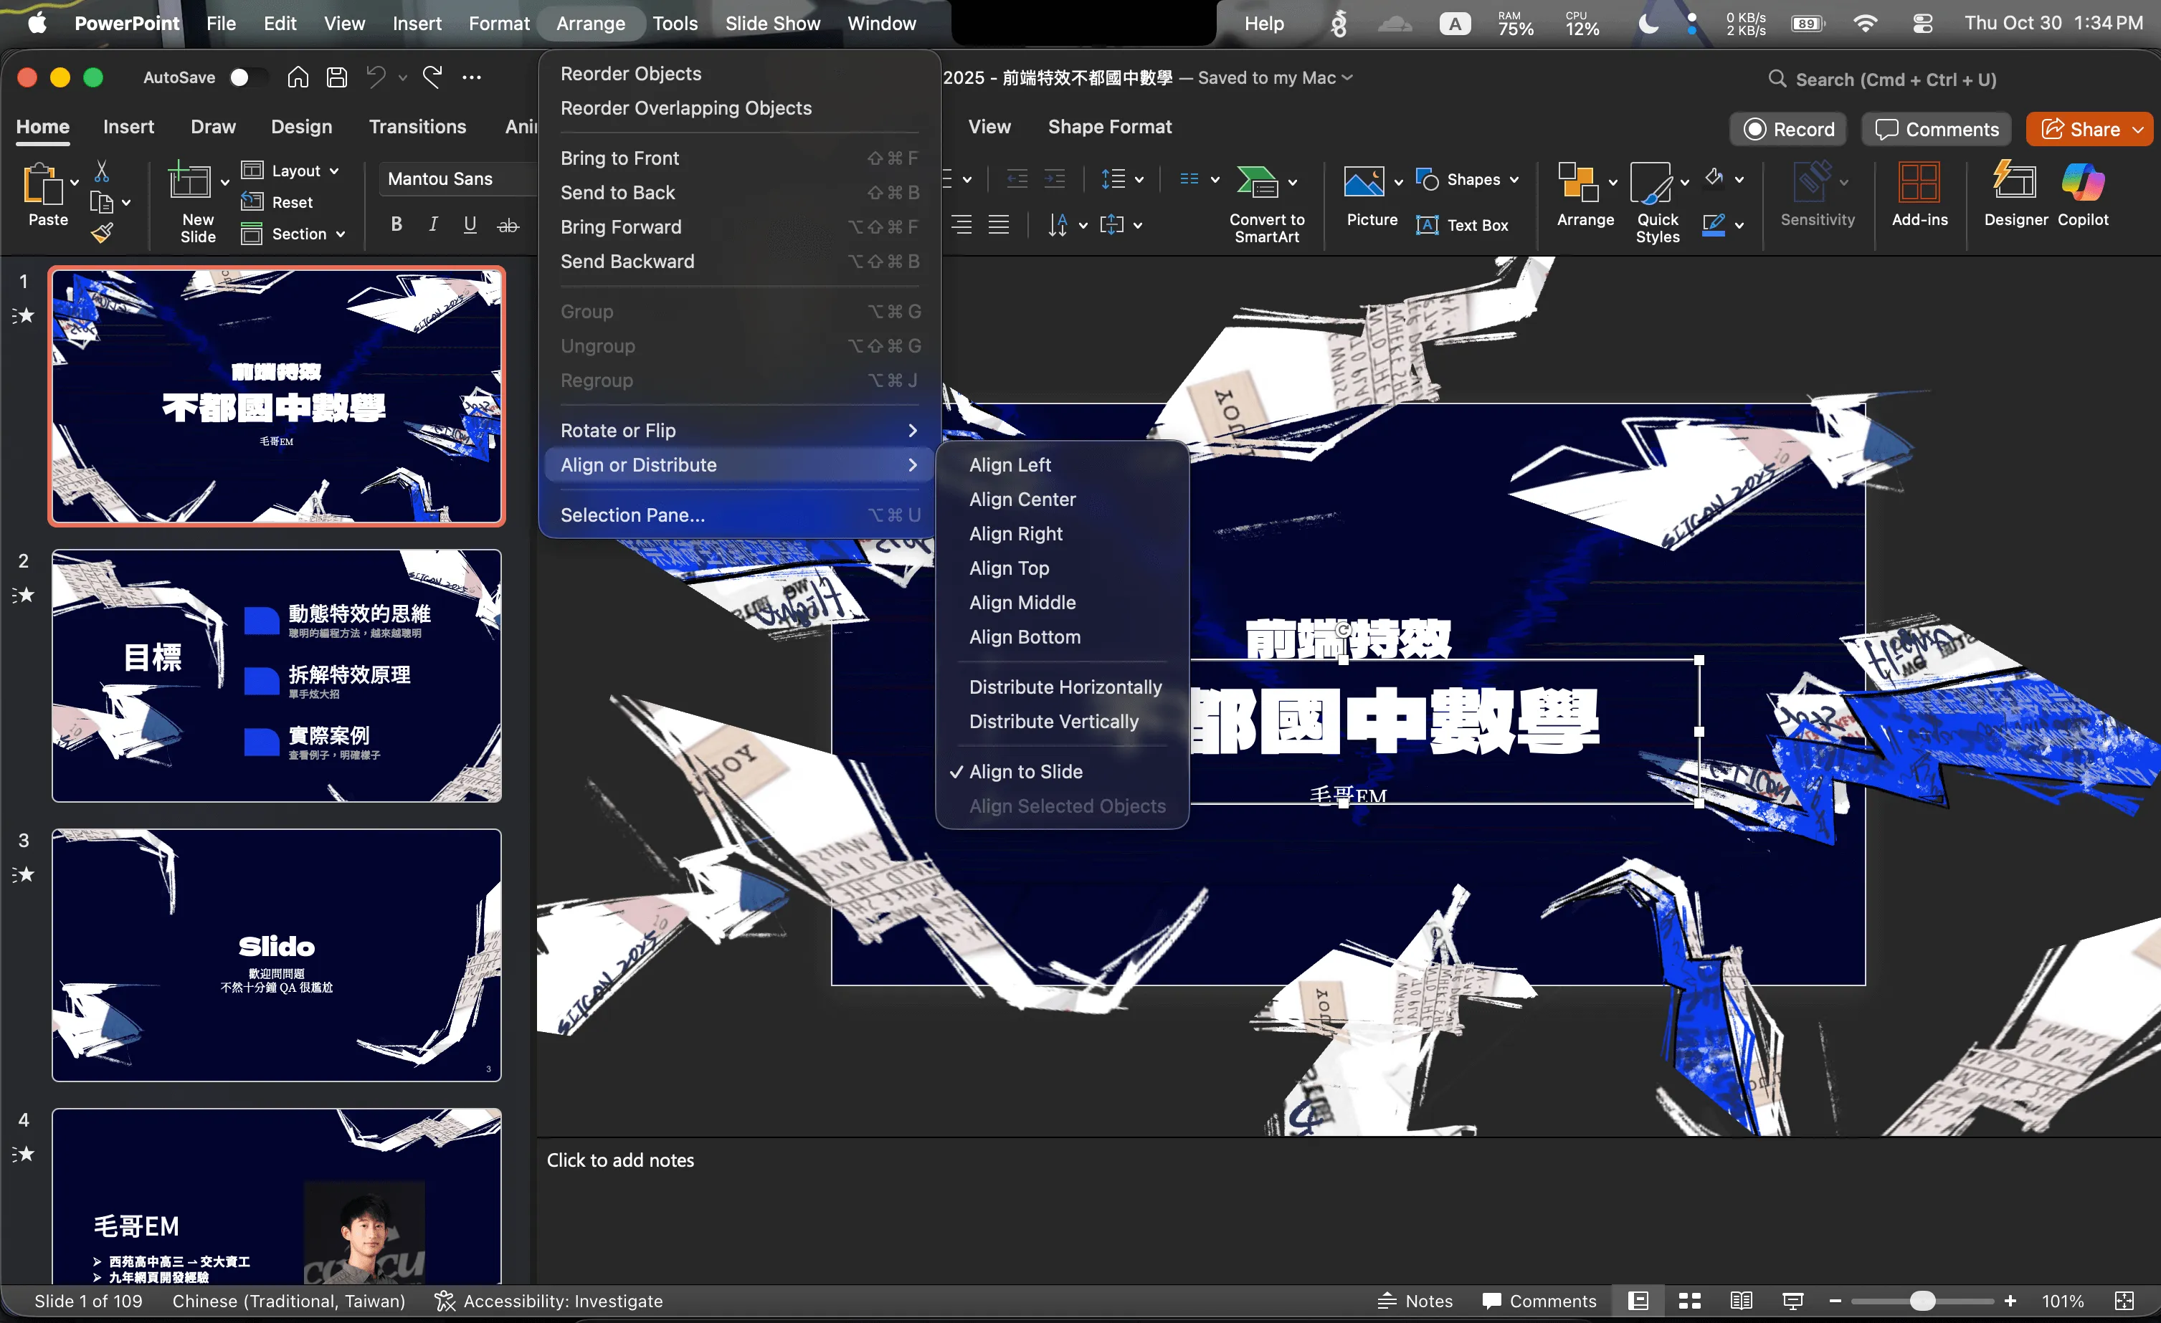The image size is (2161, 1323).
Task: Choose Align Center in the submenu
Action: pyautogui.click(x=1022, y=499)
